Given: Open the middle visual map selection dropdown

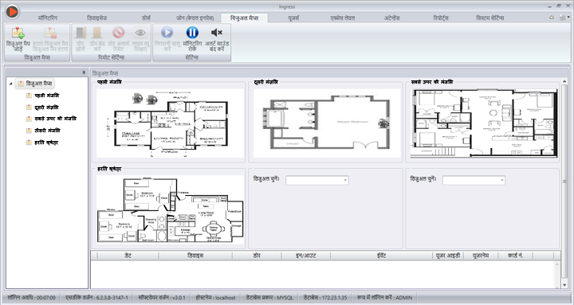Looking at the screenshot, I should pyautogui.click(x=317, y=180).
